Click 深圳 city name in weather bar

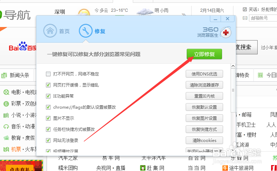pos(60,12)
